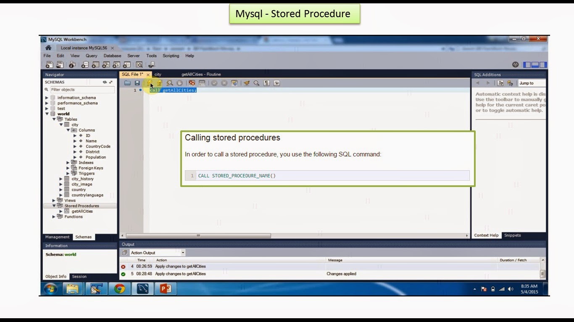Switch to getAllCities - Routine tab

tap(201, 74)
